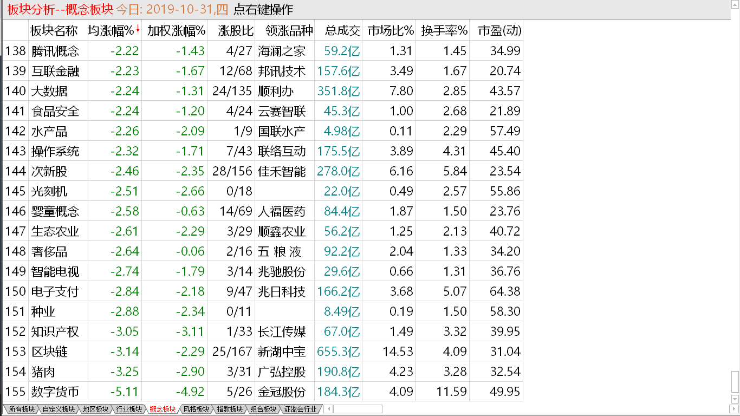Select the 食品安全 sector name
The height and width of the screenshot is (416, 740).
pos(55,111)
